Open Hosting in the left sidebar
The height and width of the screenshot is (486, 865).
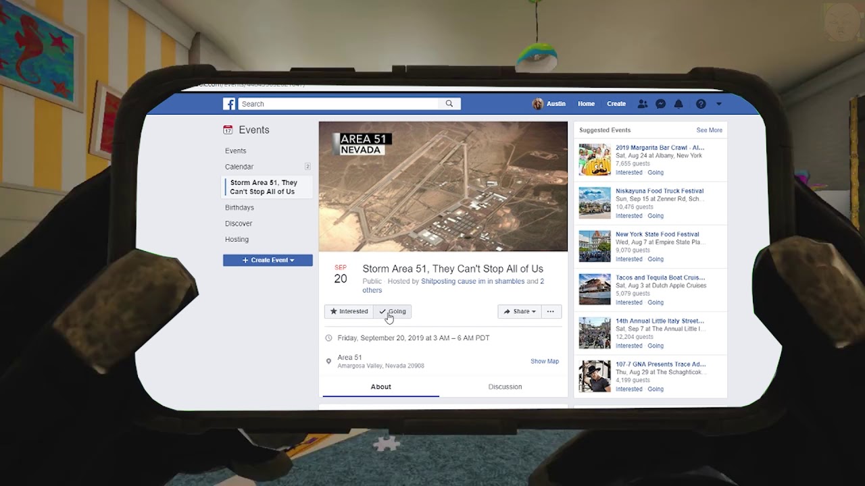coord(237,240)
